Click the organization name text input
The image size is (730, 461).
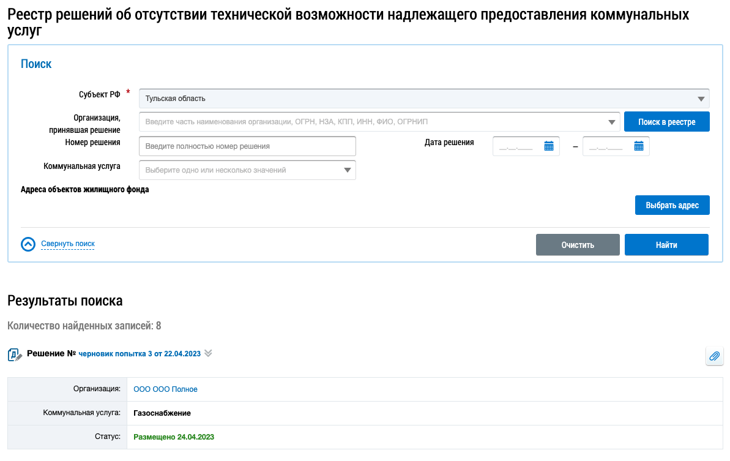pos(373,122)
